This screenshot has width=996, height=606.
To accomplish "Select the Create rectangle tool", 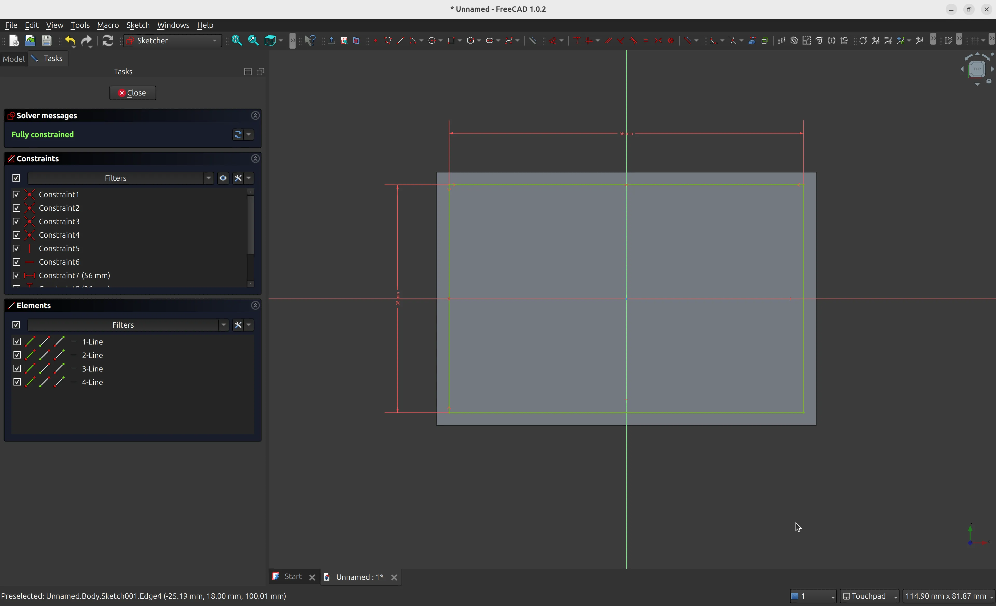I will point(451,40).
